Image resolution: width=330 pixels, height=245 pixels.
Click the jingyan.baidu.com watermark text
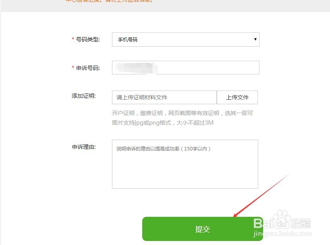(282, 234)
